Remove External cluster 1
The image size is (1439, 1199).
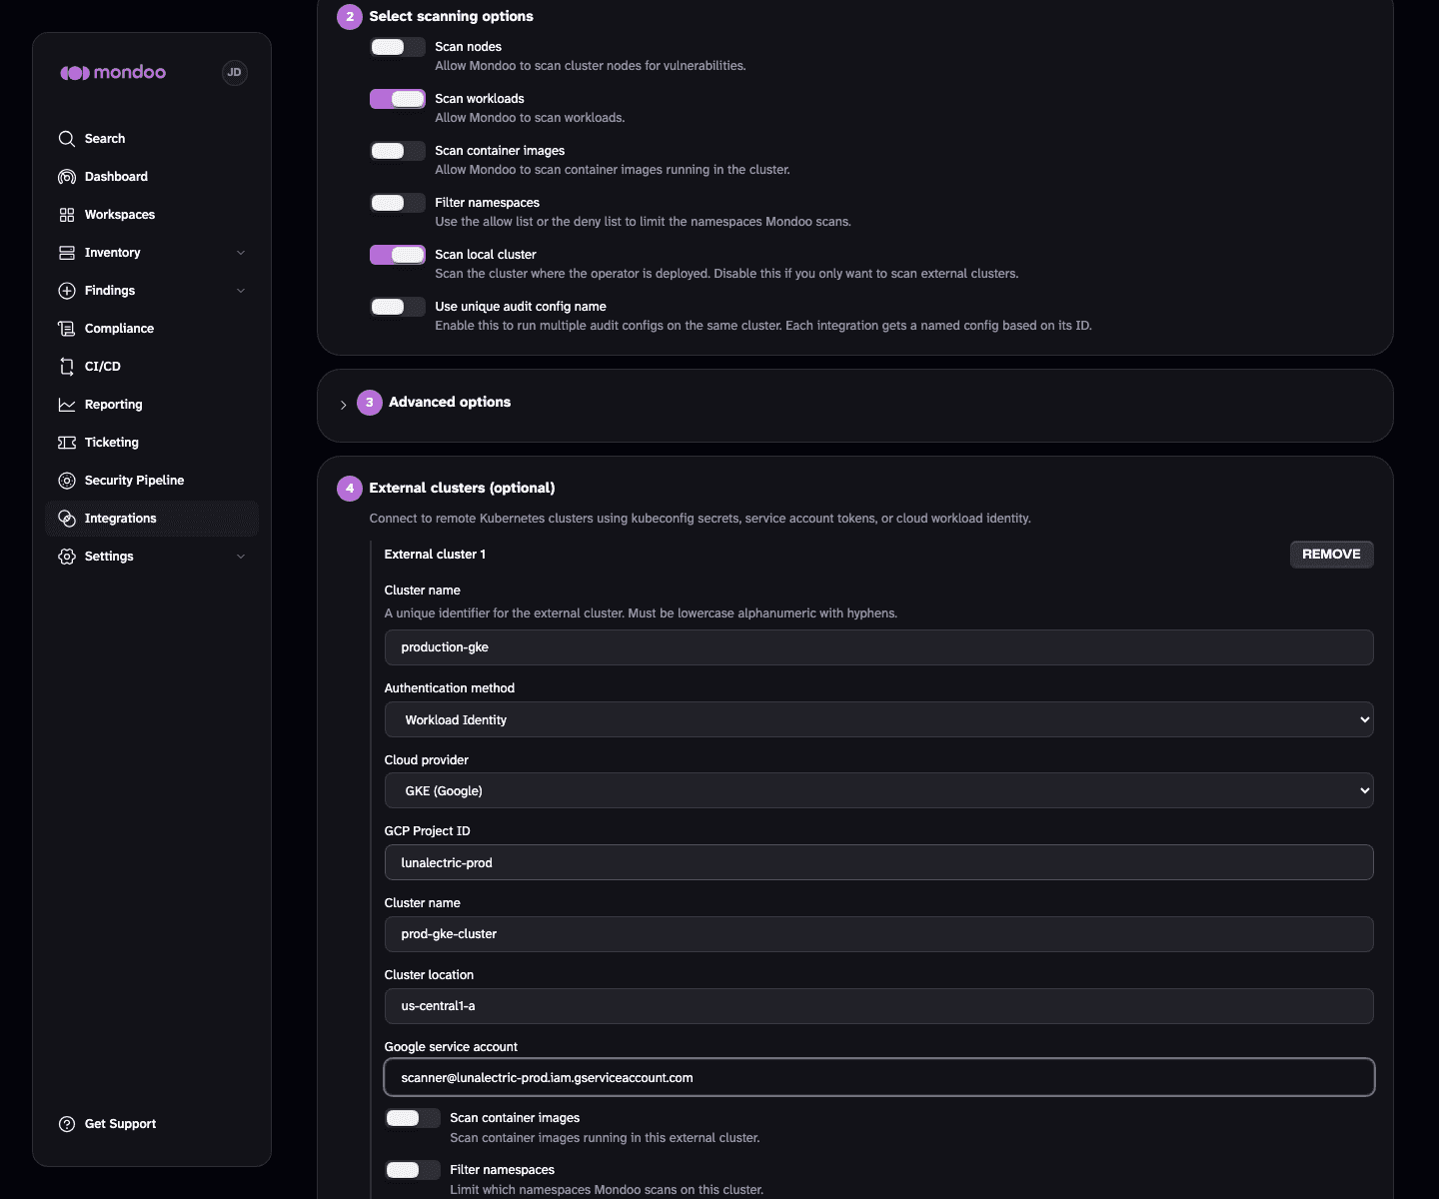tap(1331, 555)
